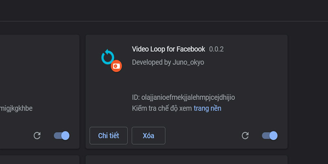Click the ID: label on Video Loop card
The image size is (328, 164).
(136, 98)
